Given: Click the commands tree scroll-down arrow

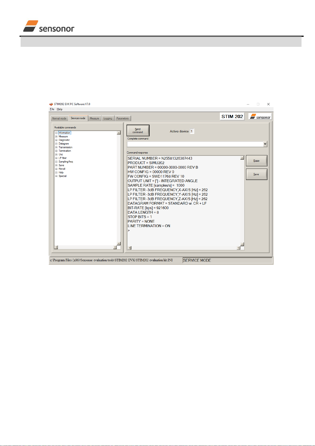Looking at the screenshot, I should click(x=119, y=244).
